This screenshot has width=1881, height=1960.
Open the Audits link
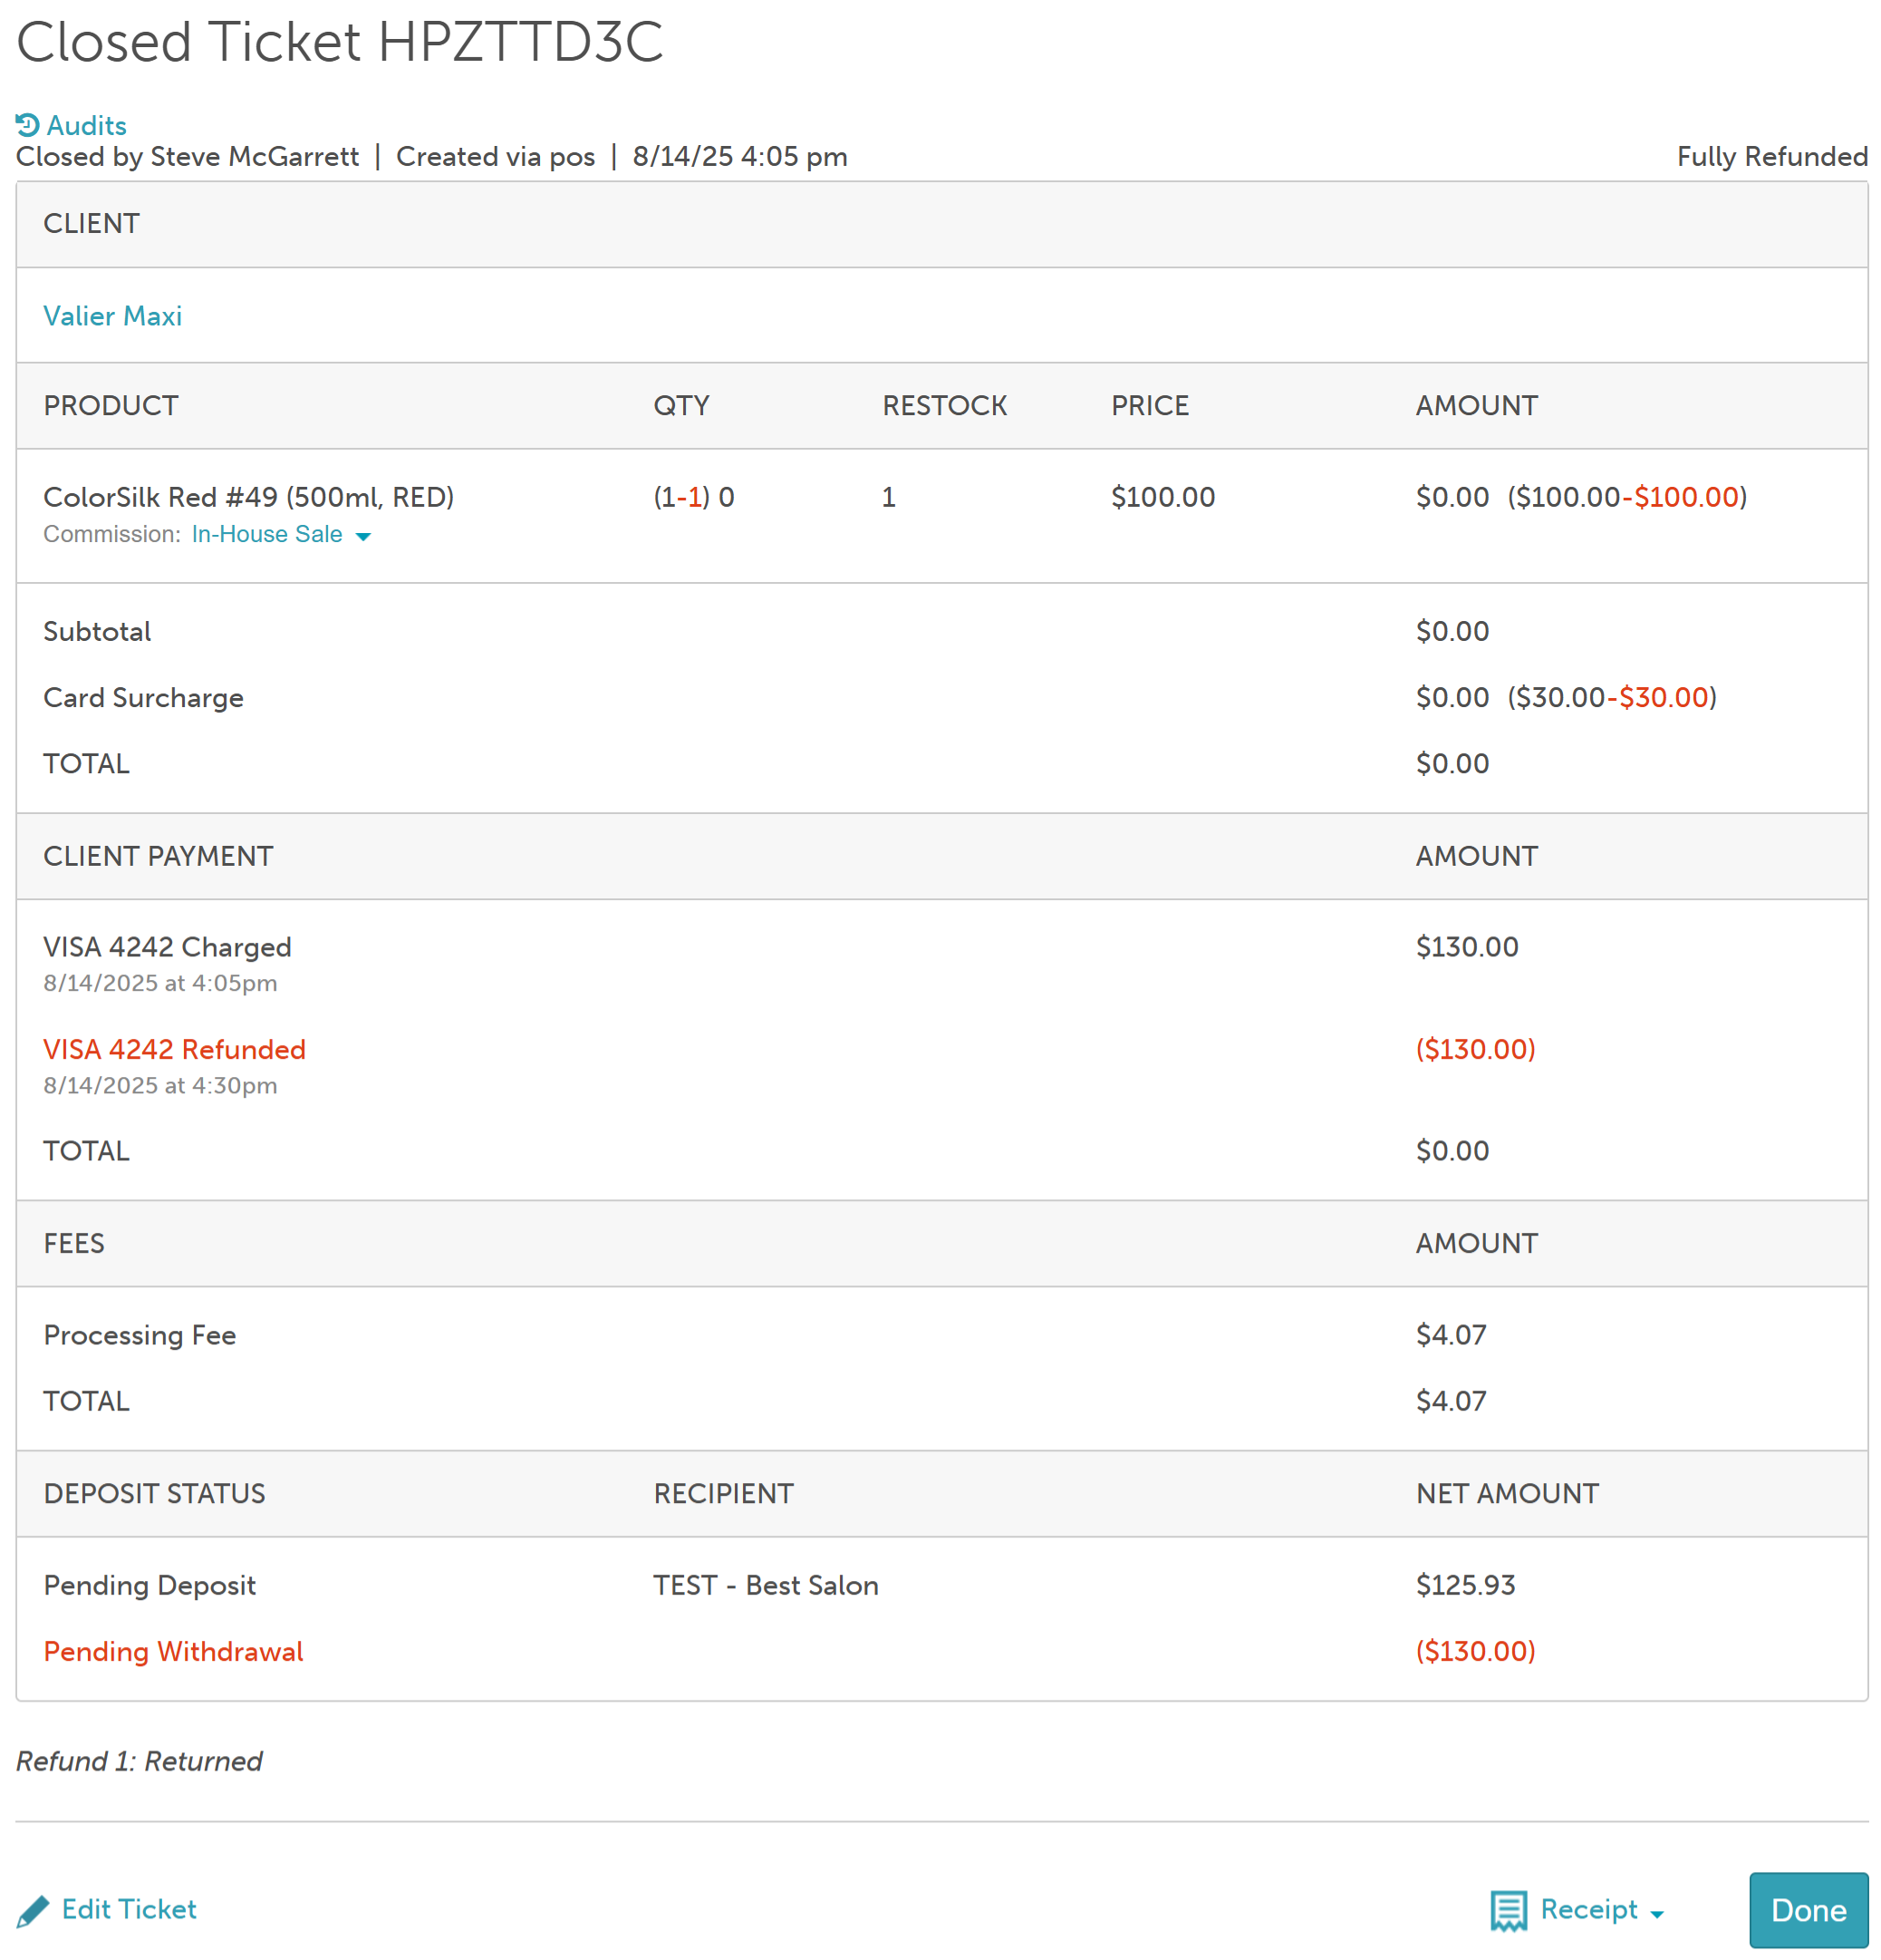click(x=87, y=125)
